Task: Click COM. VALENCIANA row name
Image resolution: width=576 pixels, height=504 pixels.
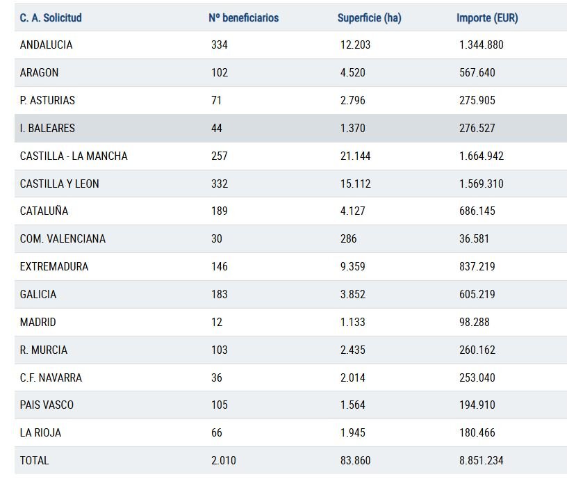Action: (x=63, y=239)
